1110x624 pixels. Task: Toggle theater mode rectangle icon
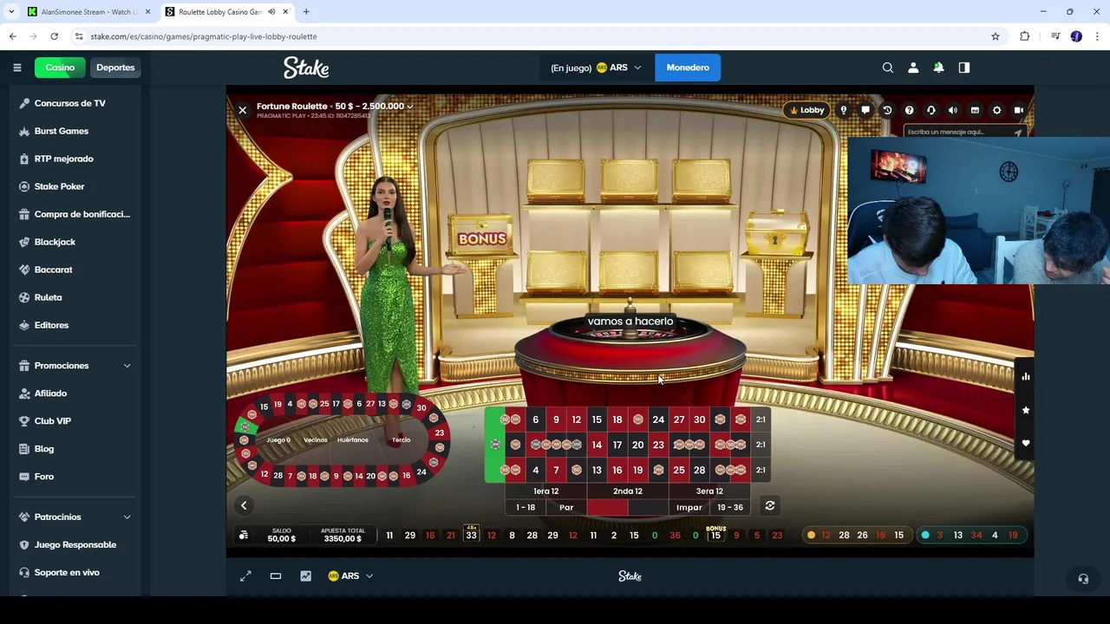(x=276, y=575)
